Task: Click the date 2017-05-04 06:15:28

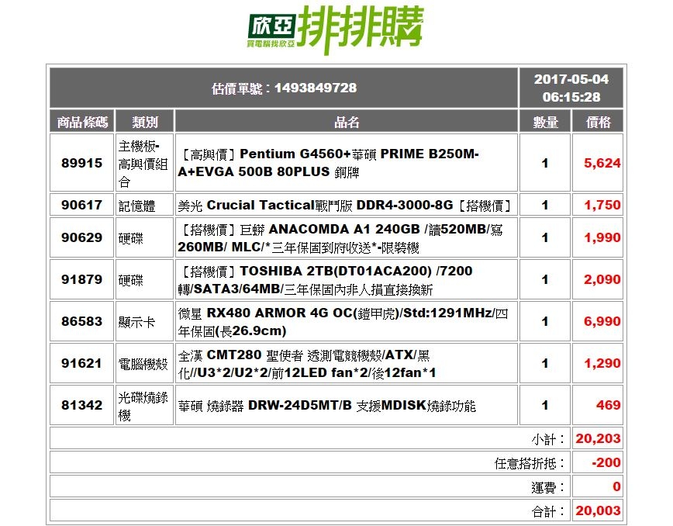Action: 571,88
